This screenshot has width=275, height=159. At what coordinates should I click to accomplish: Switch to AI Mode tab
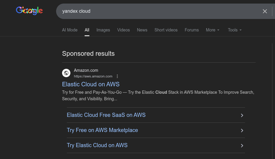(x=70, y=30)
